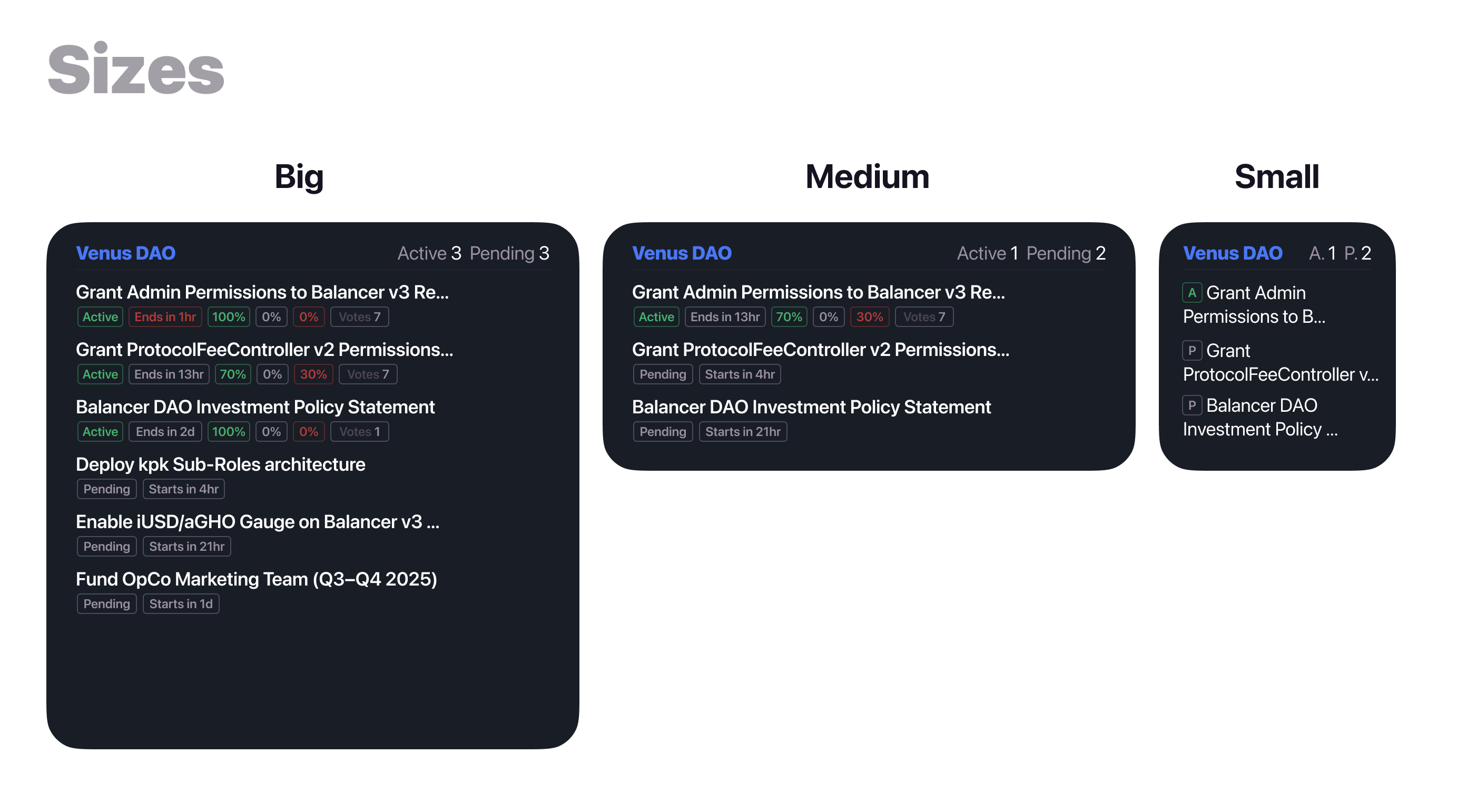Select "Active 3" counter in Big widget

[429, 253]
